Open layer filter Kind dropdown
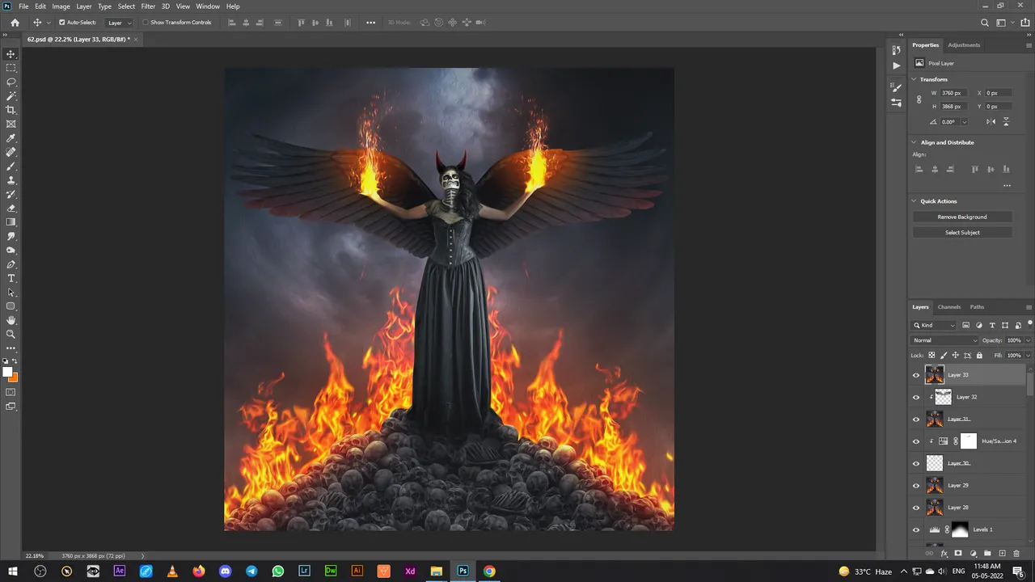Image resolution: width=1035 pixels, height=582 pixels. point(935,325)
